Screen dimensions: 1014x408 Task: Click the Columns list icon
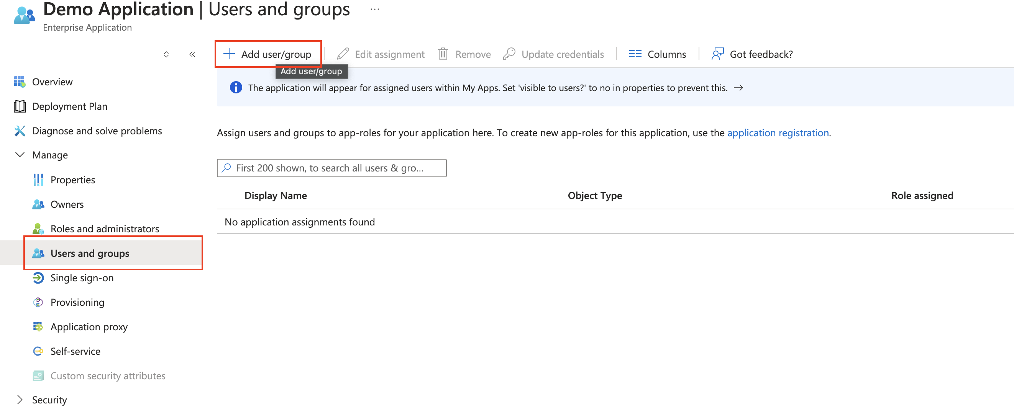[635, 54]
